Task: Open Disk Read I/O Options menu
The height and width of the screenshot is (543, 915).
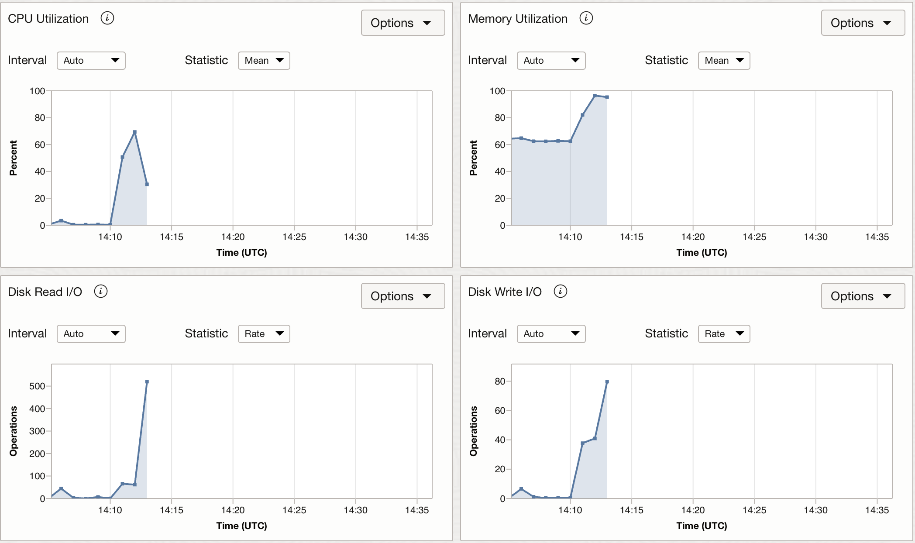Action: tap(402, 296)
